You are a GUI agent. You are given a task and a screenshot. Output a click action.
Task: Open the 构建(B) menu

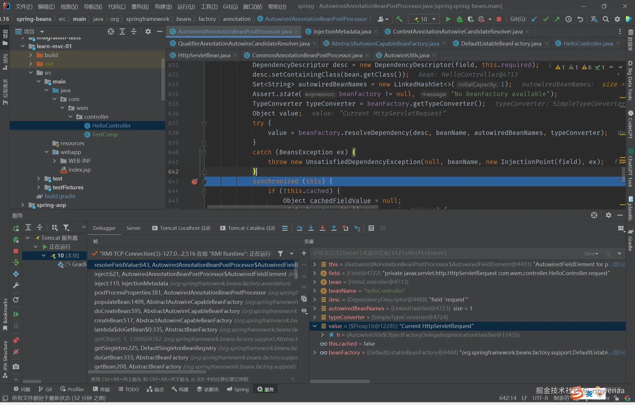coord(163,6)
